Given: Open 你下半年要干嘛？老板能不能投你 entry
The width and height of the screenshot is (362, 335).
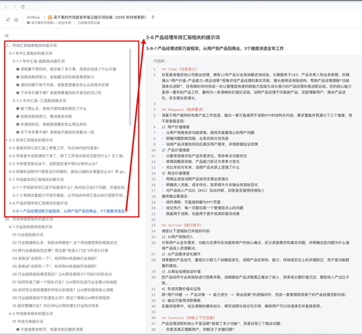Looking at the screenshot, I should click(x=55, y=132).
